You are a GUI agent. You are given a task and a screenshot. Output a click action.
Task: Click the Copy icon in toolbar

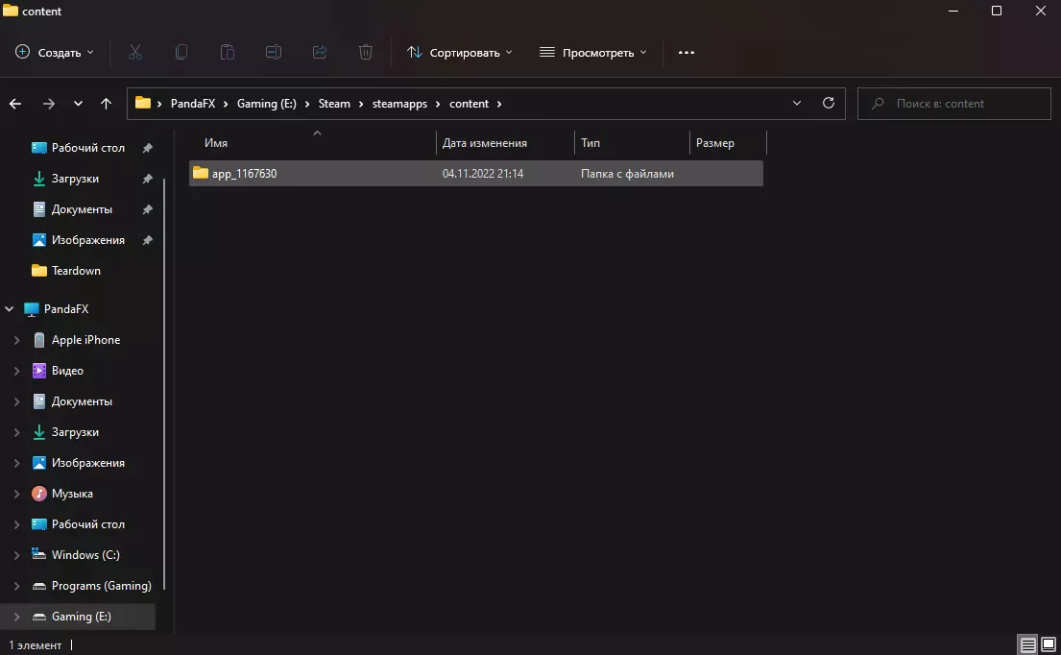(x=181, y=52)
